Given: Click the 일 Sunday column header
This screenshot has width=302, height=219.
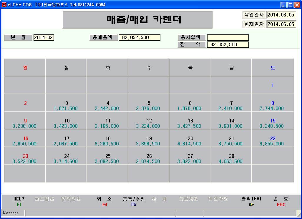Looking at the screenshot, I should pos(25,67).
